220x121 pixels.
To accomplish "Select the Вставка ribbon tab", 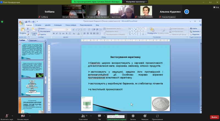I will pos(38,25).
